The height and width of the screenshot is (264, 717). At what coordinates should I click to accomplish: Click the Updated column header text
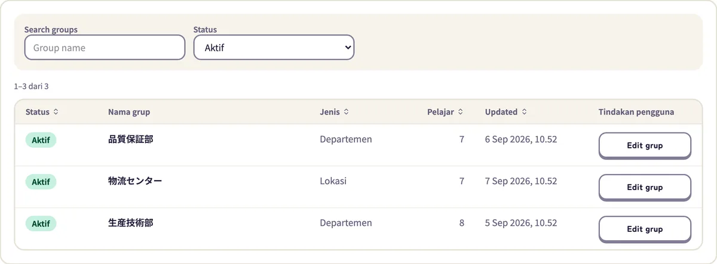[501, 112]
